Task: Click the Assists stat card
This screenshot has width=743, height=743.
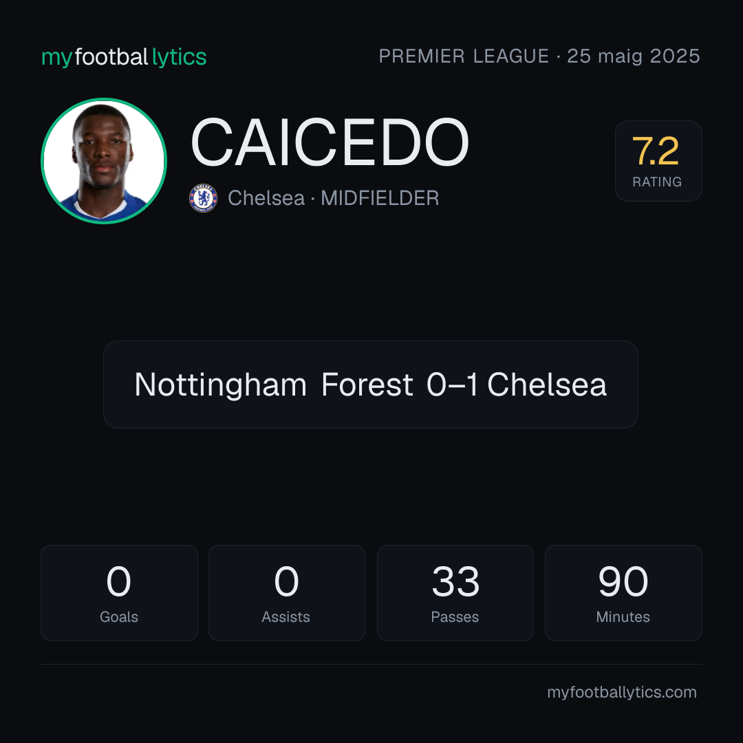Action: [287, 593]
